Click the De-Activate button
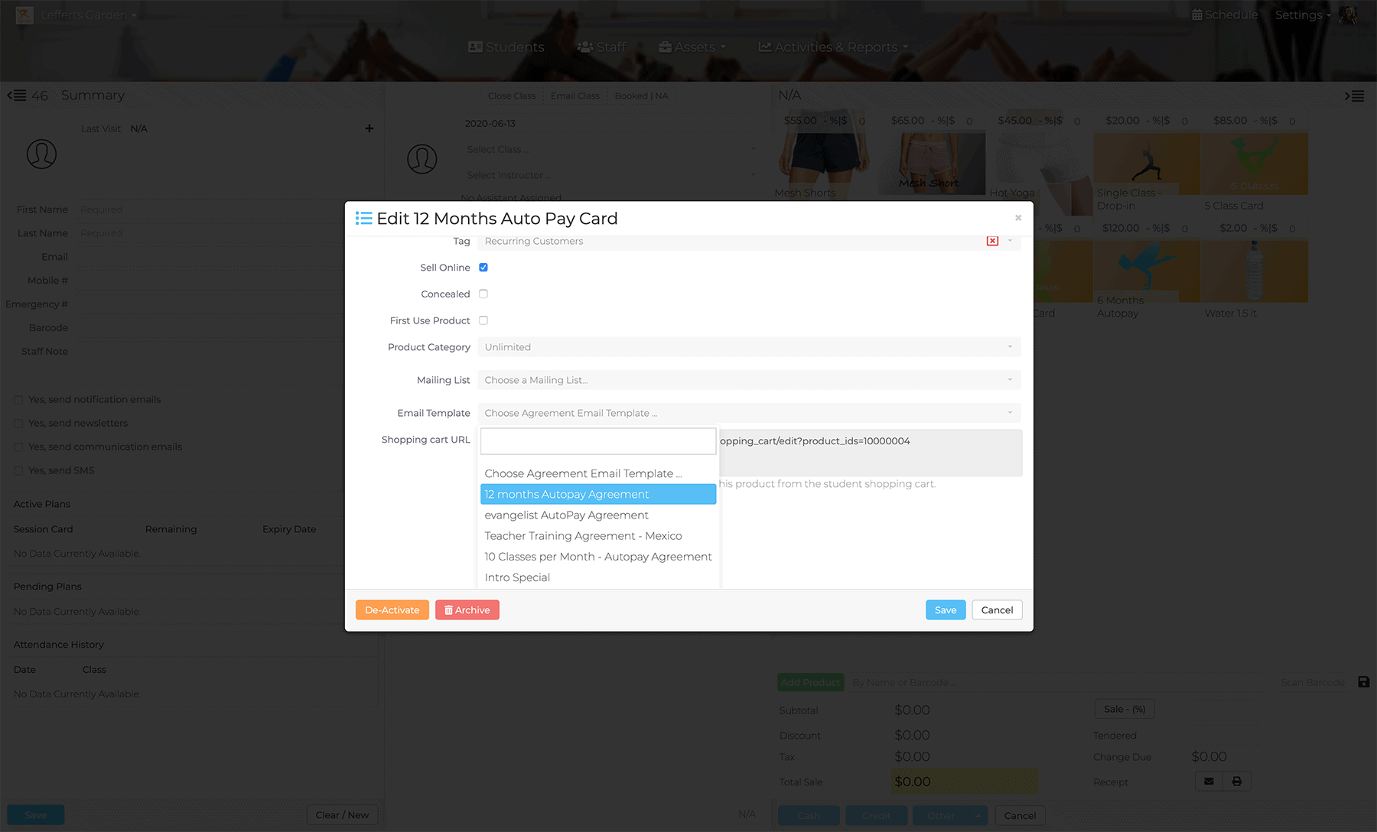 [392, 609]
